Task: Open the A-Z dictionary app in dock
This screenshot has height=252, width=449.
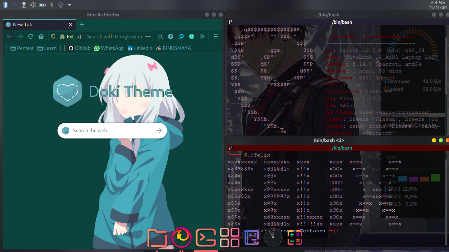Action: pos(251,237)
